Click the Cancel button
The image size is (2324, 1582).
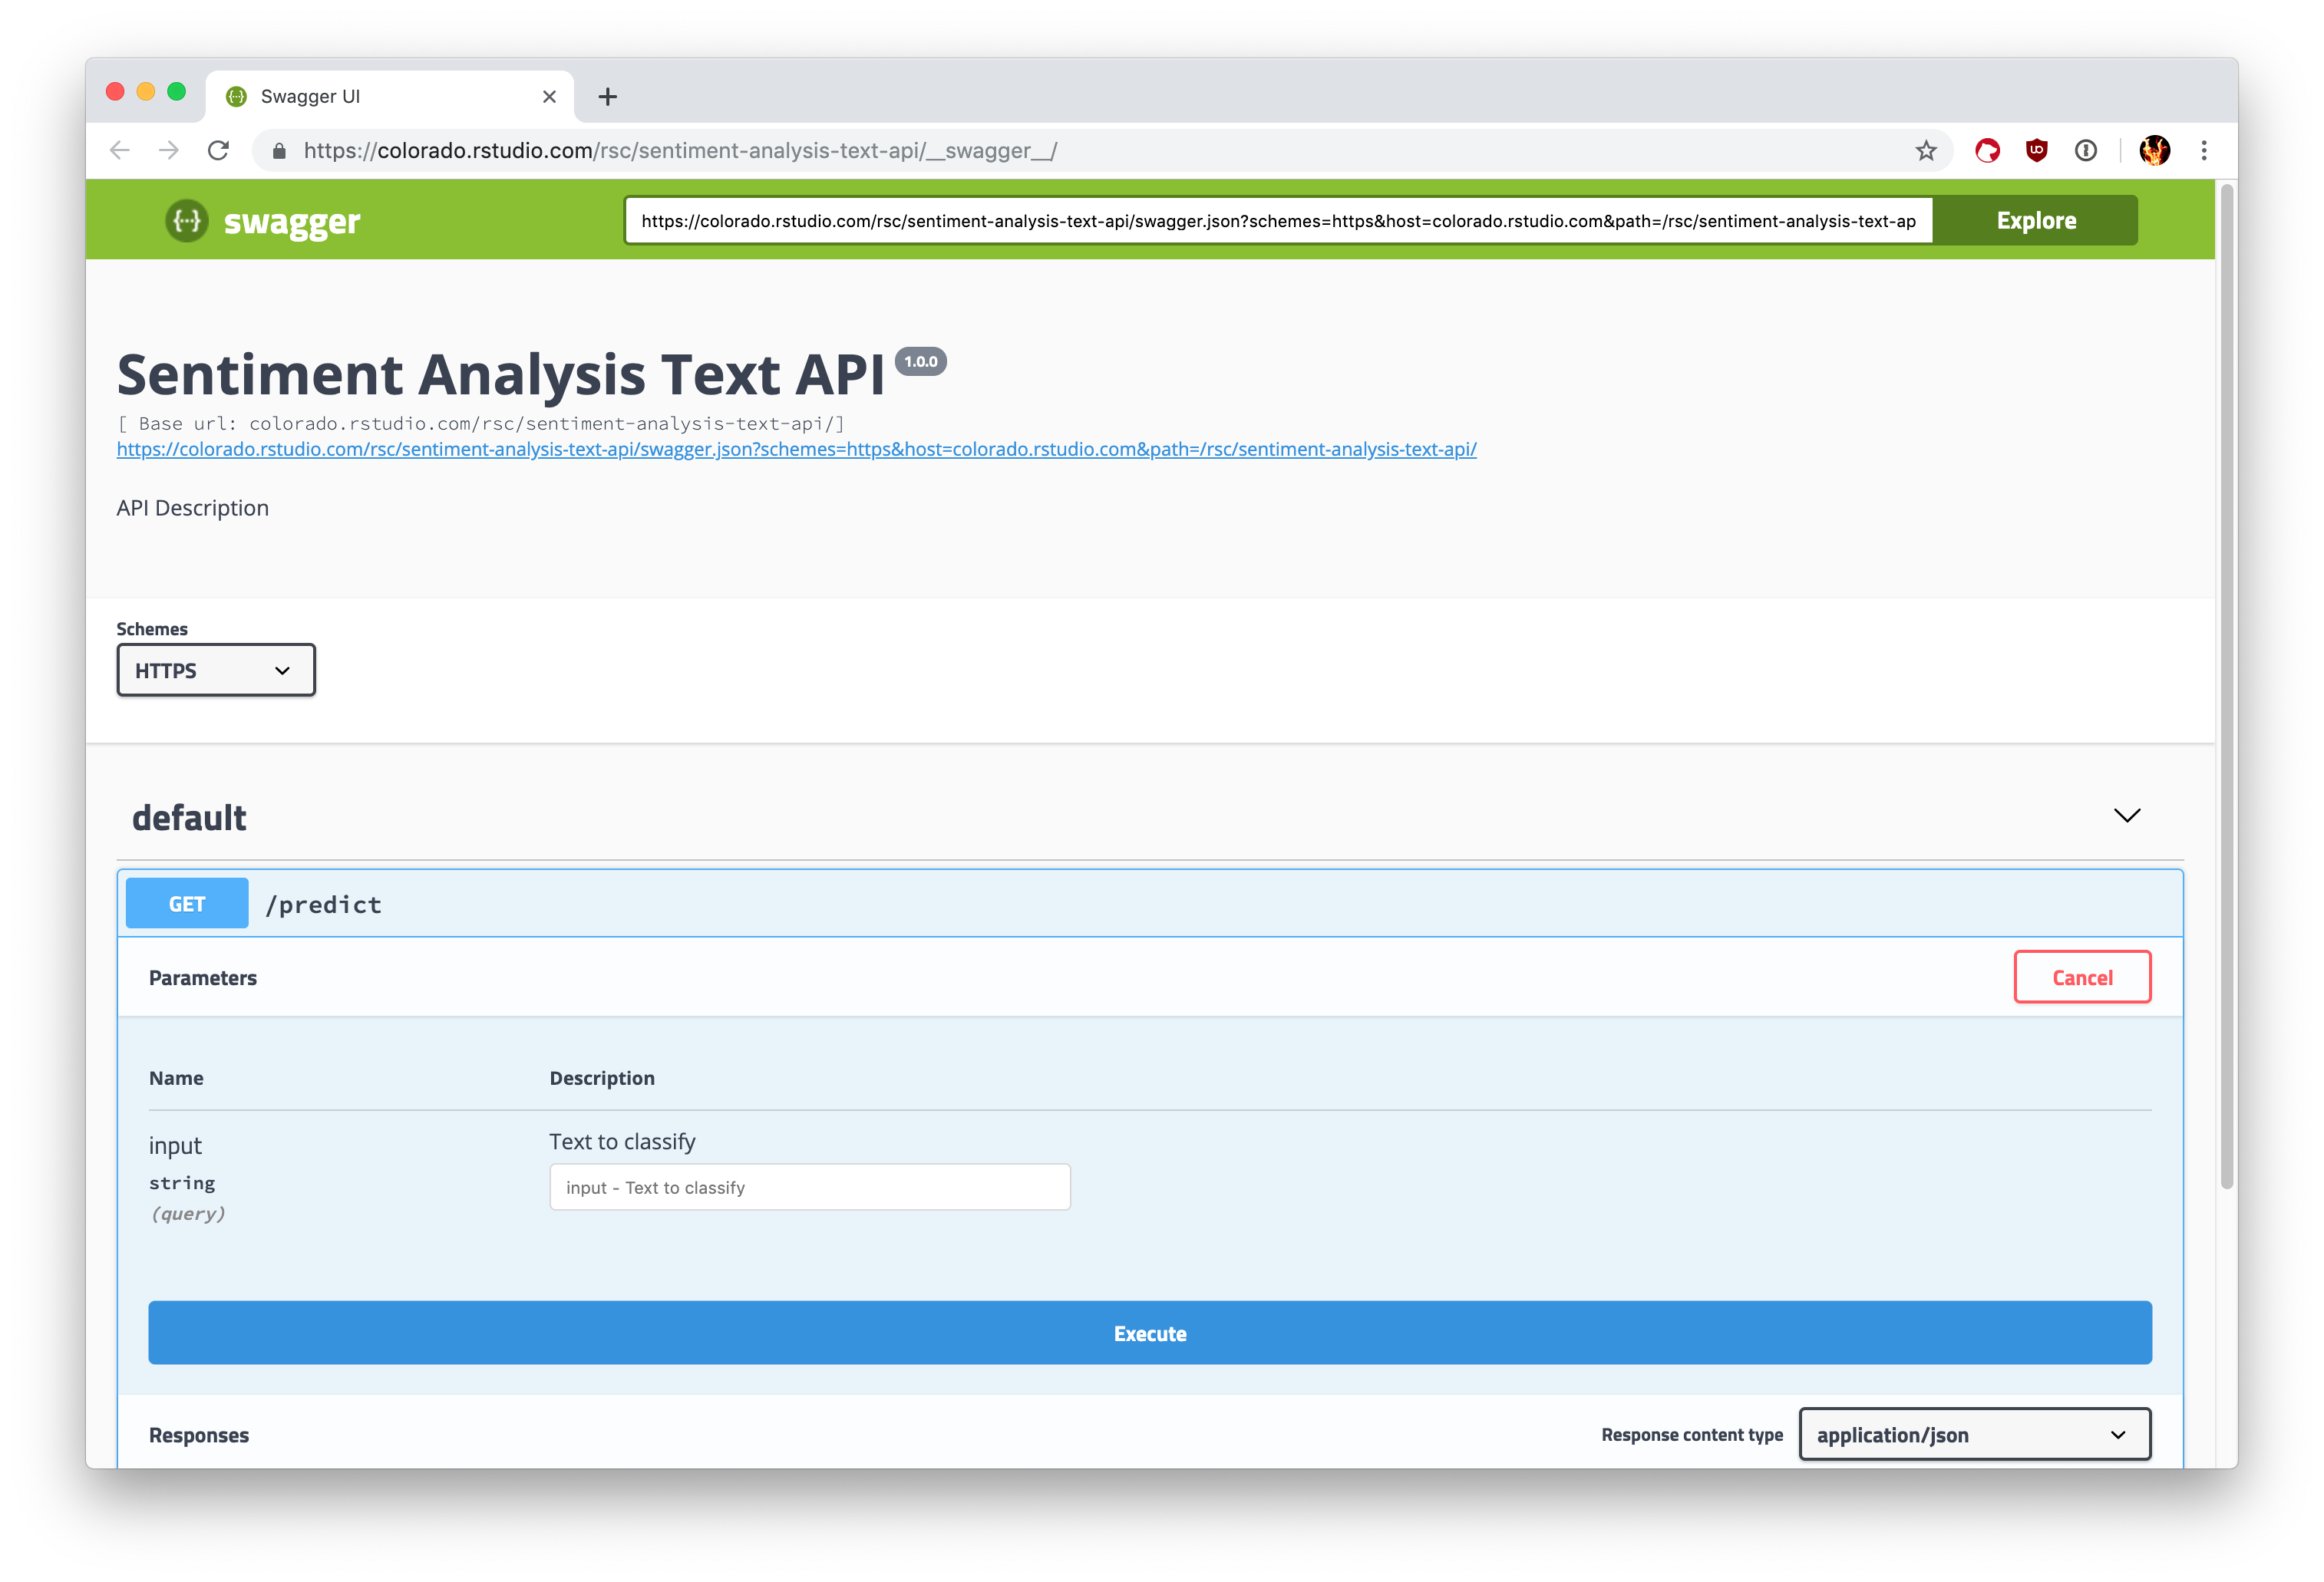pyautogui.click(x=2082, y=977)
